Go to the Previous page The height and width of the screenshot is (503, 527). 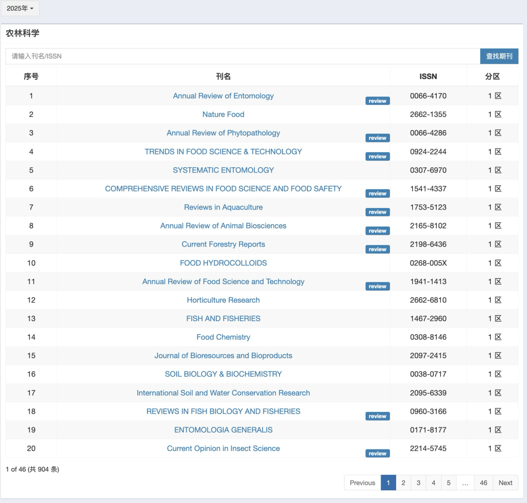click(362, 483)
